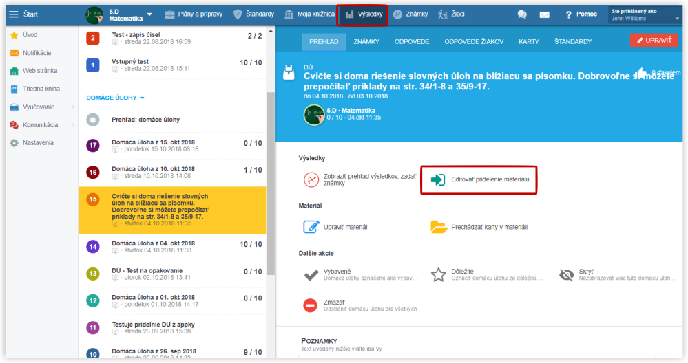Click the Komunikácia chat icon

tap(14, 125)
